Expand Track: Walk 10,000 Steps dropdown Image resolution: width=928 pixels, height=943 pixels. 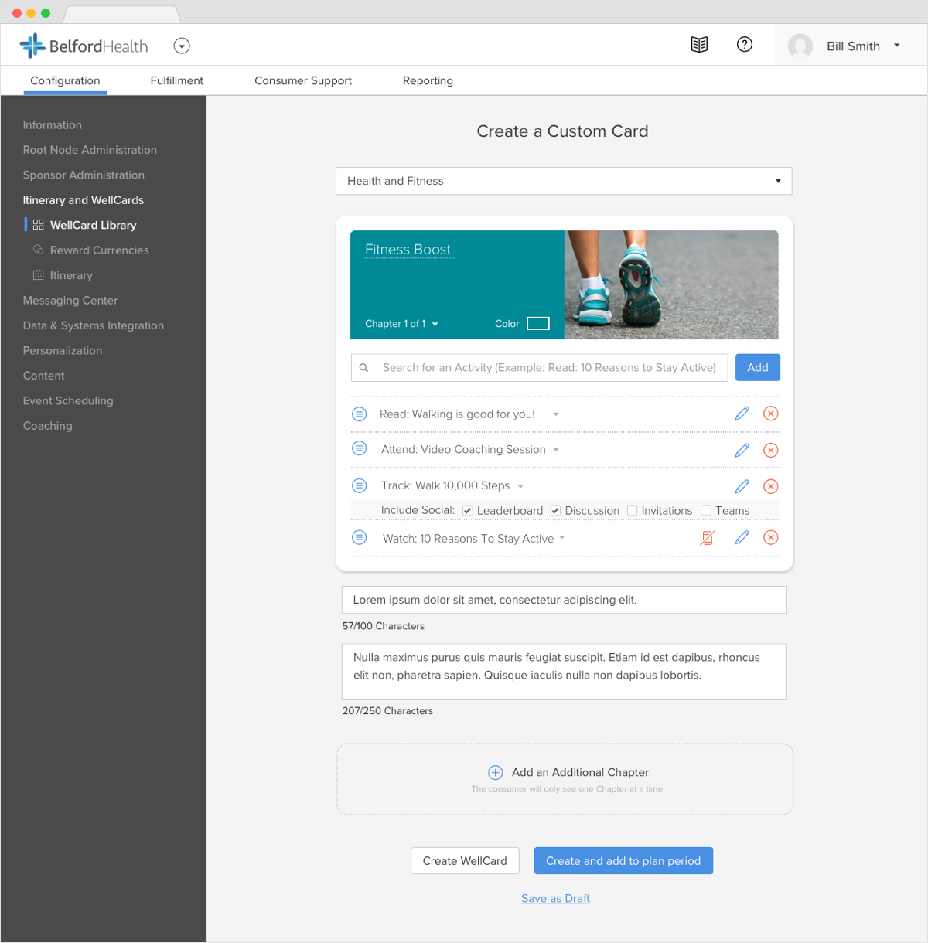(x=520, y=486)
